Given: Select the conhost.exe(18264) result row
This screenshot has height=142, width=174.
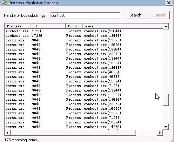Looking at the screenshot, I should coord(84,49).
